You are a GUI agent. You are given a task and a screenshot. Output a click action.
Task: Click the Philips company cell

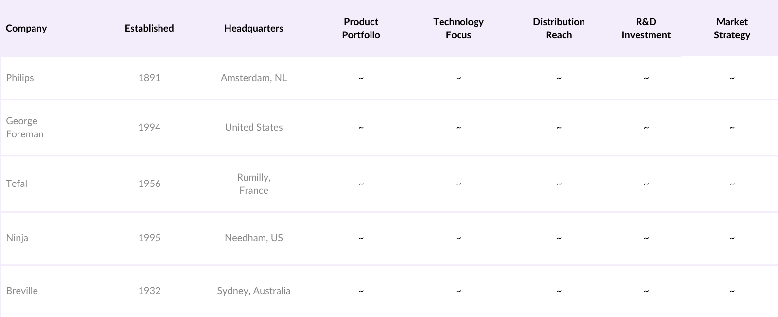(20, 78)
